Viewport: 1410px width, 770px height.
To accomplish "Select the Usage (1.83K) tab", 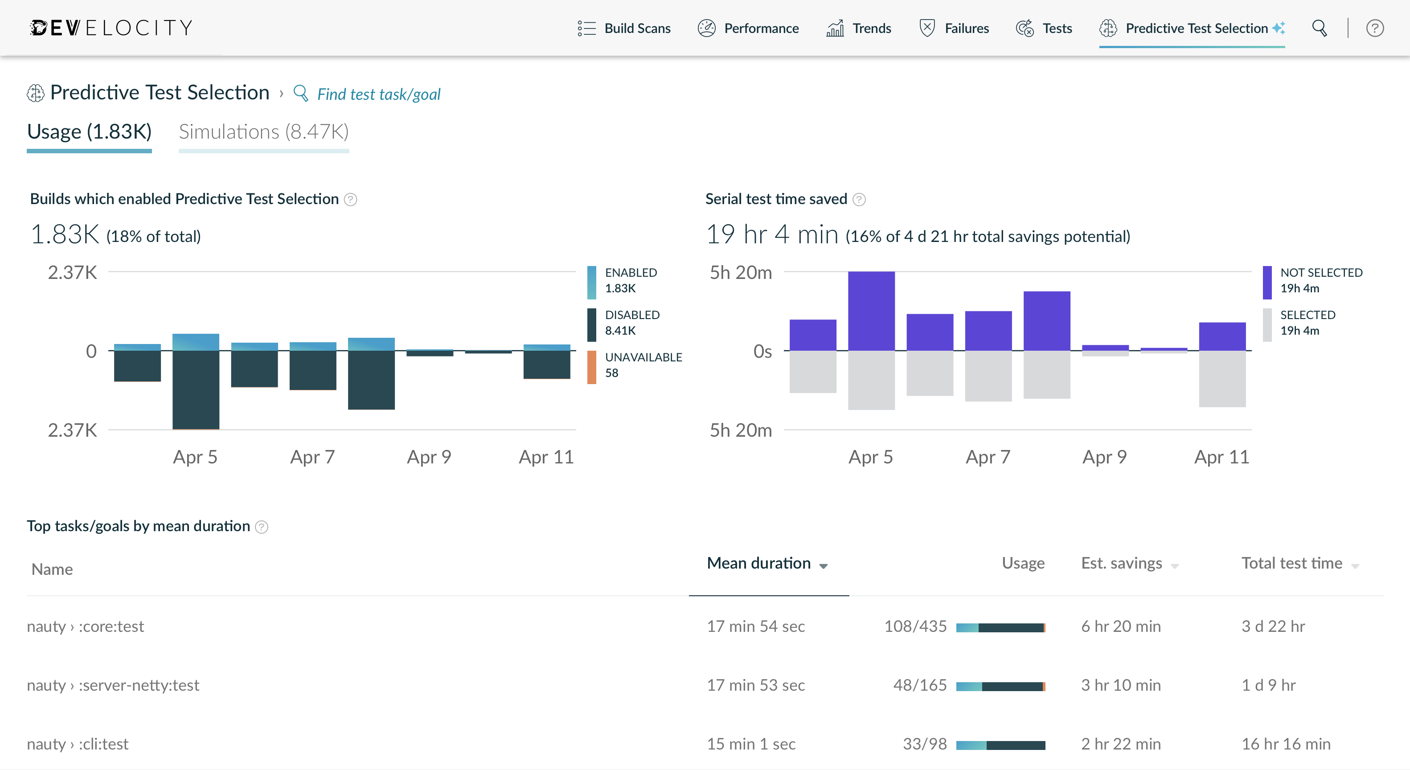I will [90, 131].
